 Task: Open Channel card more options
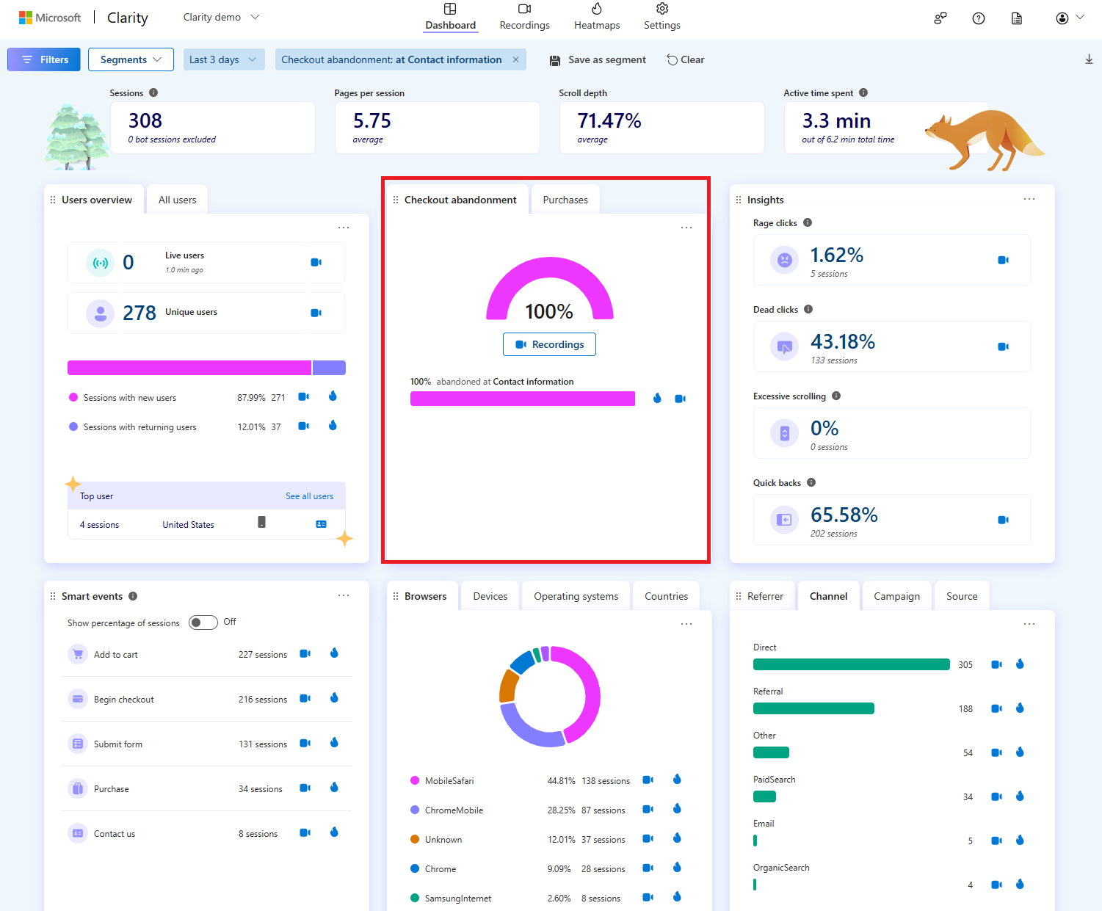[x=1029, y=624]
